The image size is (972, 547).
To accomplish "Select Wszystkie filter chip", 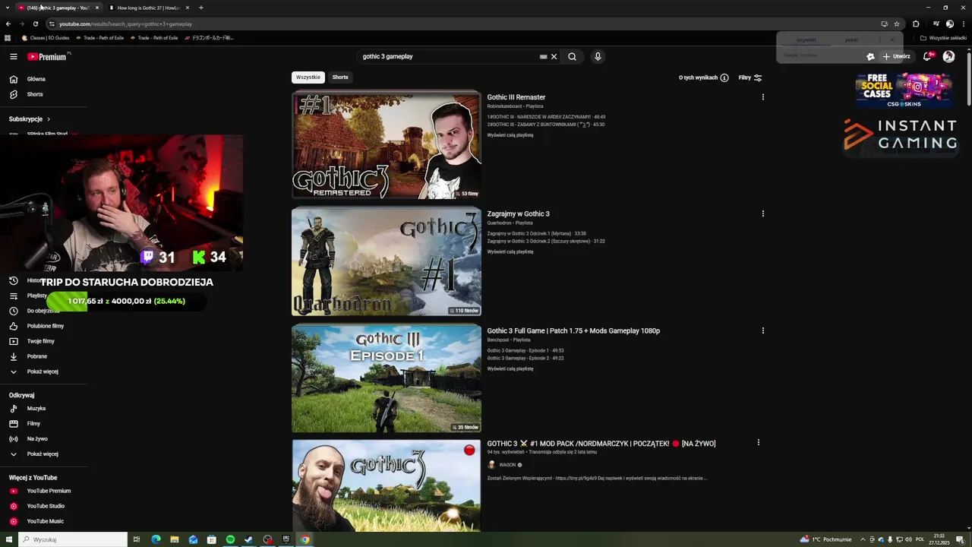I will tap(308, 77).
